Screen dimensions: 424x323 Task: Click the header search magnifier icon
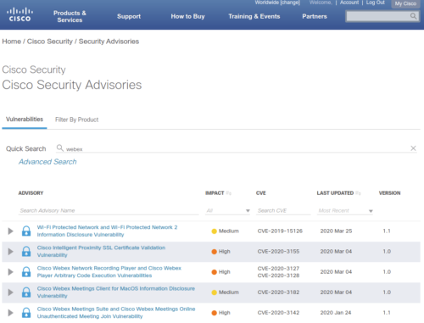413,16
